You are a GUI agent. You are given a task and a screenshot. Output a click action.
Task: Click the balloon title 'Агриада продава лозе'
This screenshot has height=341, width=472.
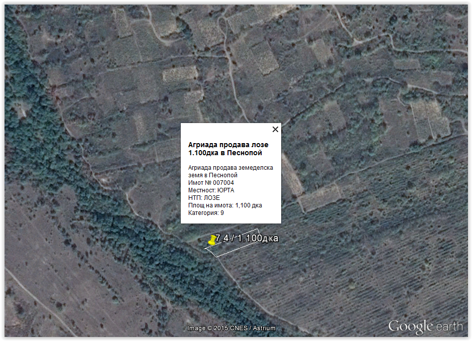228,145
